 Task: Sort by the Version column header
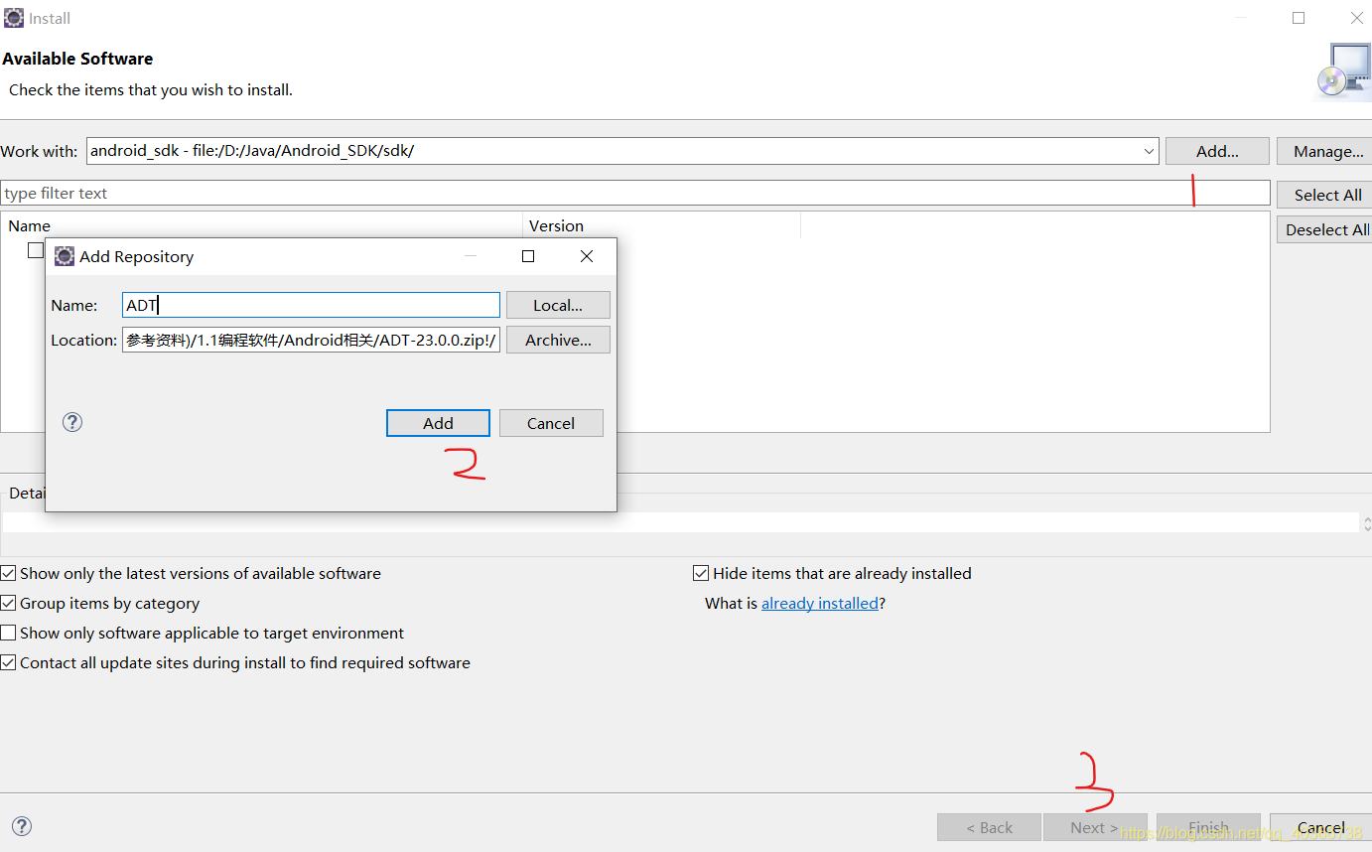point(661,225)
